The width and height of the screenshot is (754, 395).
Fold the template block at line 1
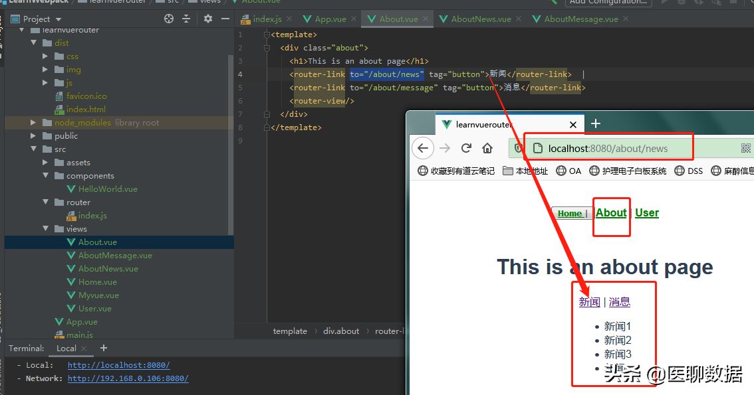pos(267,35)
